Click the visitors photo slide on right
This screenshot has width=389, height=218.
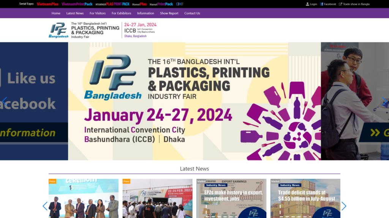(x=355, y=101)
